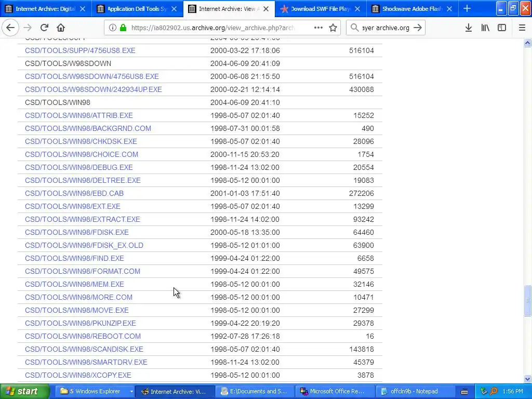
Task: Open the MEM.EXE file link
Action: (x=74, y=284)
